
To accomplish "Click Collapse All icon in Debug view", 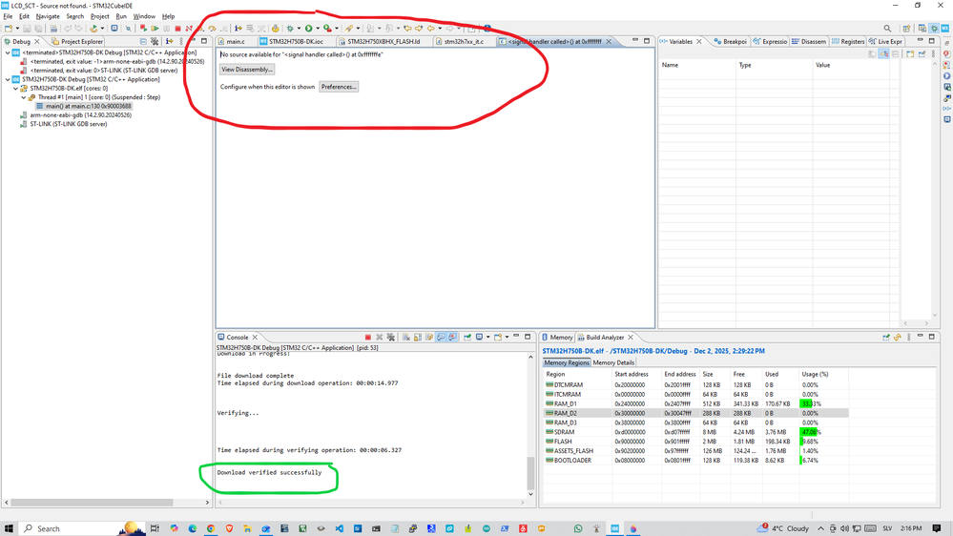I will [x=143, y=41].
